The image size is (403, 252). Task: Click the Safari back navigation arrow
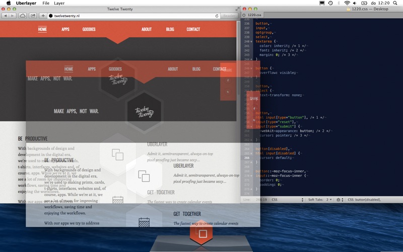pyautogui.click(x=6, y=16)
